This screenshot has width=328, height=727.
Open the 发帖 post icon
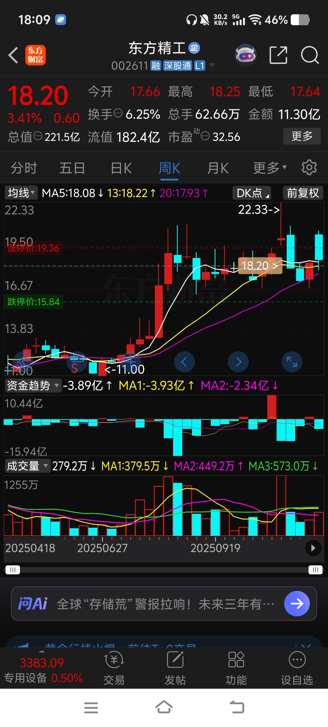click(x=175, y=668)
